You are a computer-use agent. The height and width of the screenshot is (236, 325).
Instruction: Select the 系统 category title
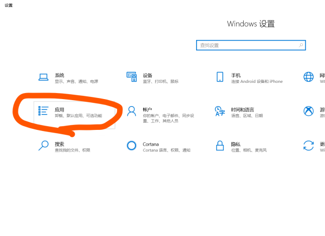click(x=60, y=75)
